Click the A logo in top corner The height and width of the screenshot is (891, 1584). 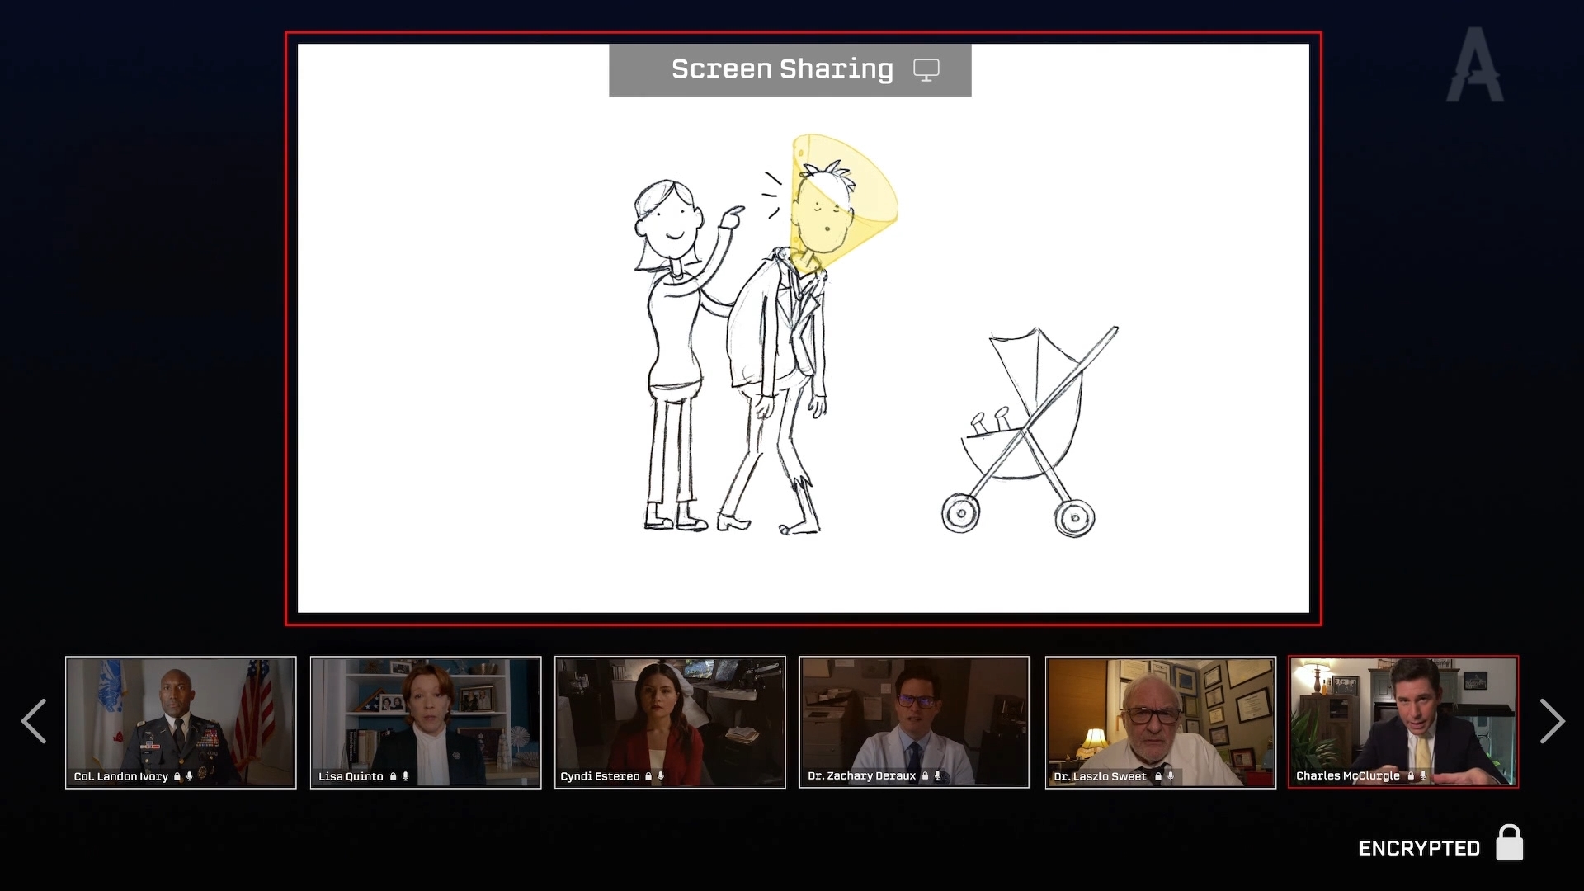click(1475, 66)
